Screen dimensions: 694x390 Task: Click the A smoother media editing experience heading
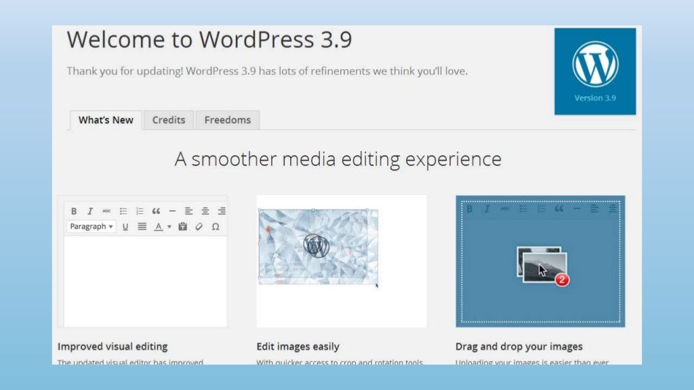coord(338,159)
